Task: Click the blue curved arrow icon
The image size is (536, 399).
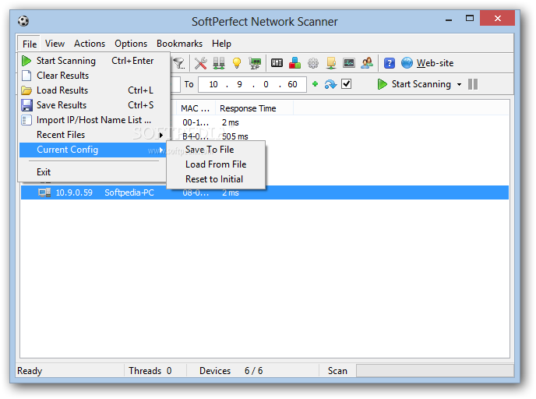Action: pyautogui.click(x=330, y=84)
